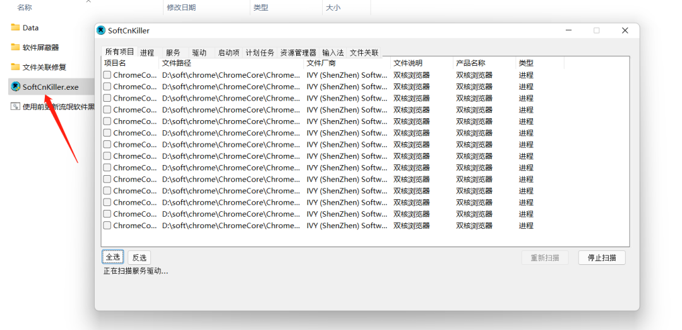Switch to the 启动项 tab

tap(229, 52)
